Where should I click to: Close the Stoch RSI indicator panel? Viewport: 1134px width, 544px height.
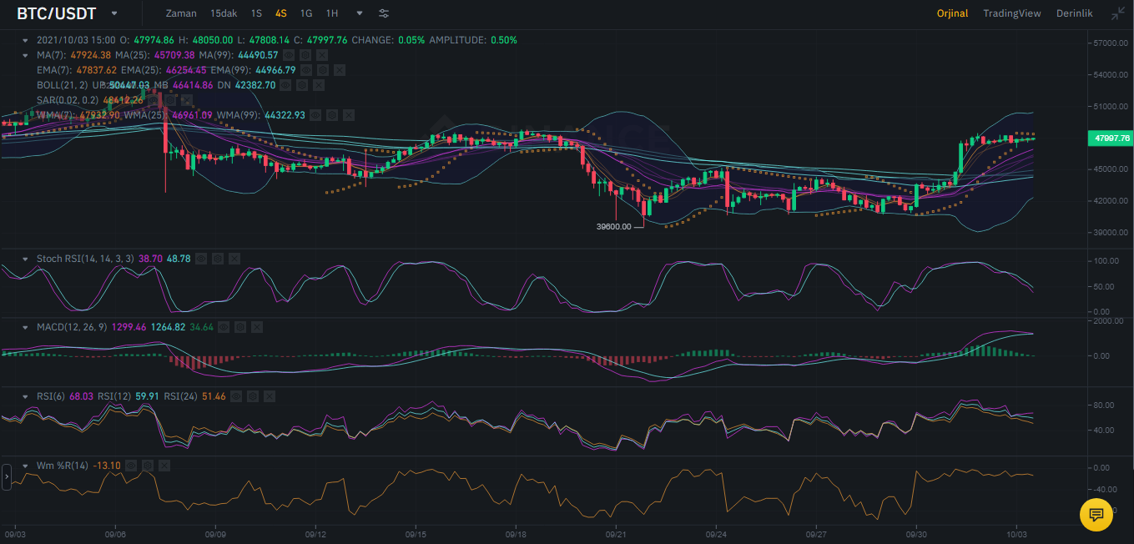[x=234, y=259]
